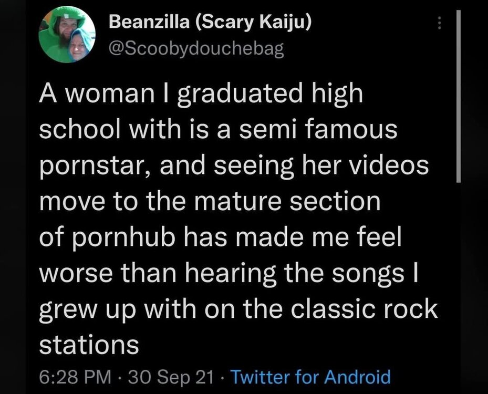This screenshot has width=488, height=394.
Task: Open the Beanzilla (Scary Kaiju) display name
Action: 210,23
